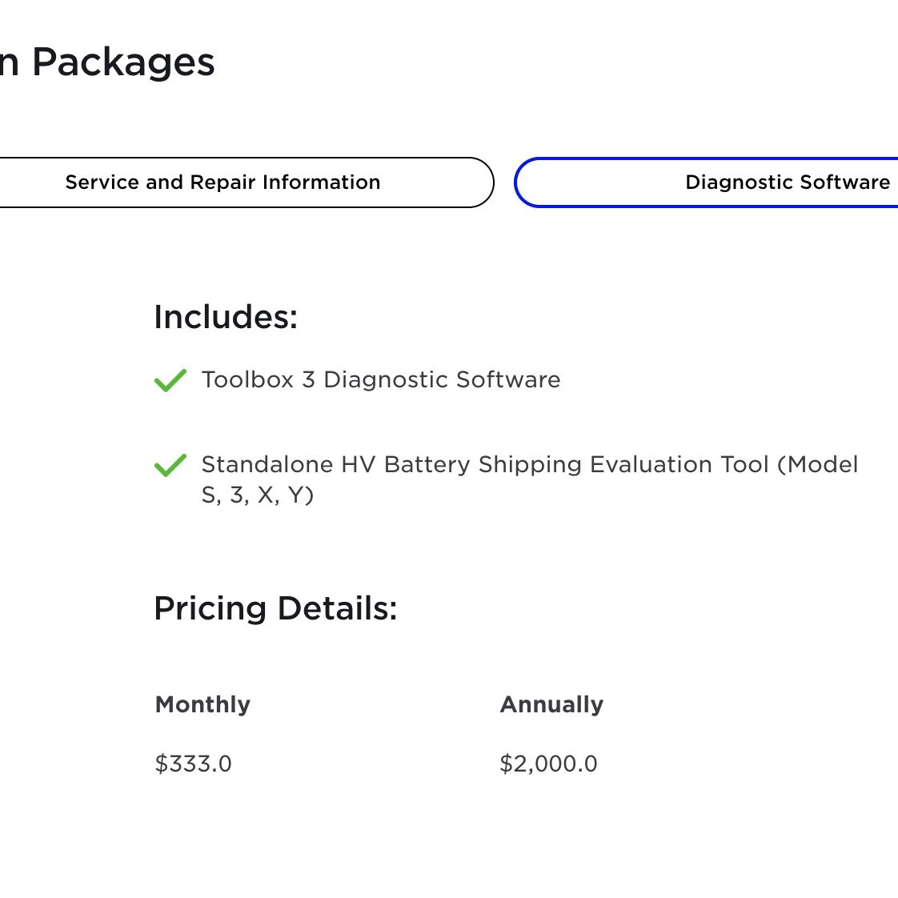The image size is (898, 898).
Task: Click green checkmark beside Standalone HV Battery tool
Action: (170, 465)
